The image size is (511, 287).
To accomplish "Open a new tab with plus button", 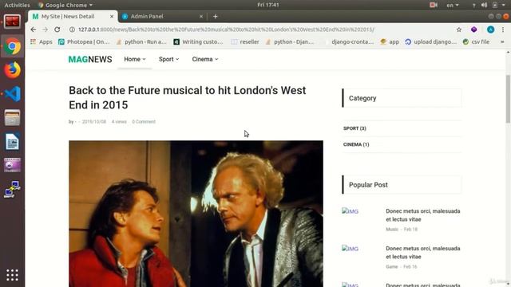I will pos(215,16).
